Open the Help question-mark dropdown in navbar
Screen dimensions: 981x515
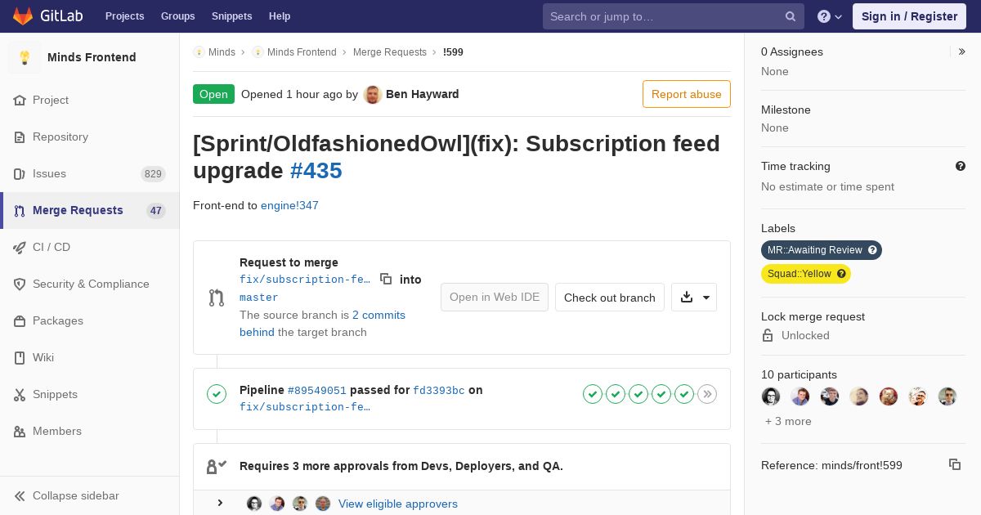(830, 16)
